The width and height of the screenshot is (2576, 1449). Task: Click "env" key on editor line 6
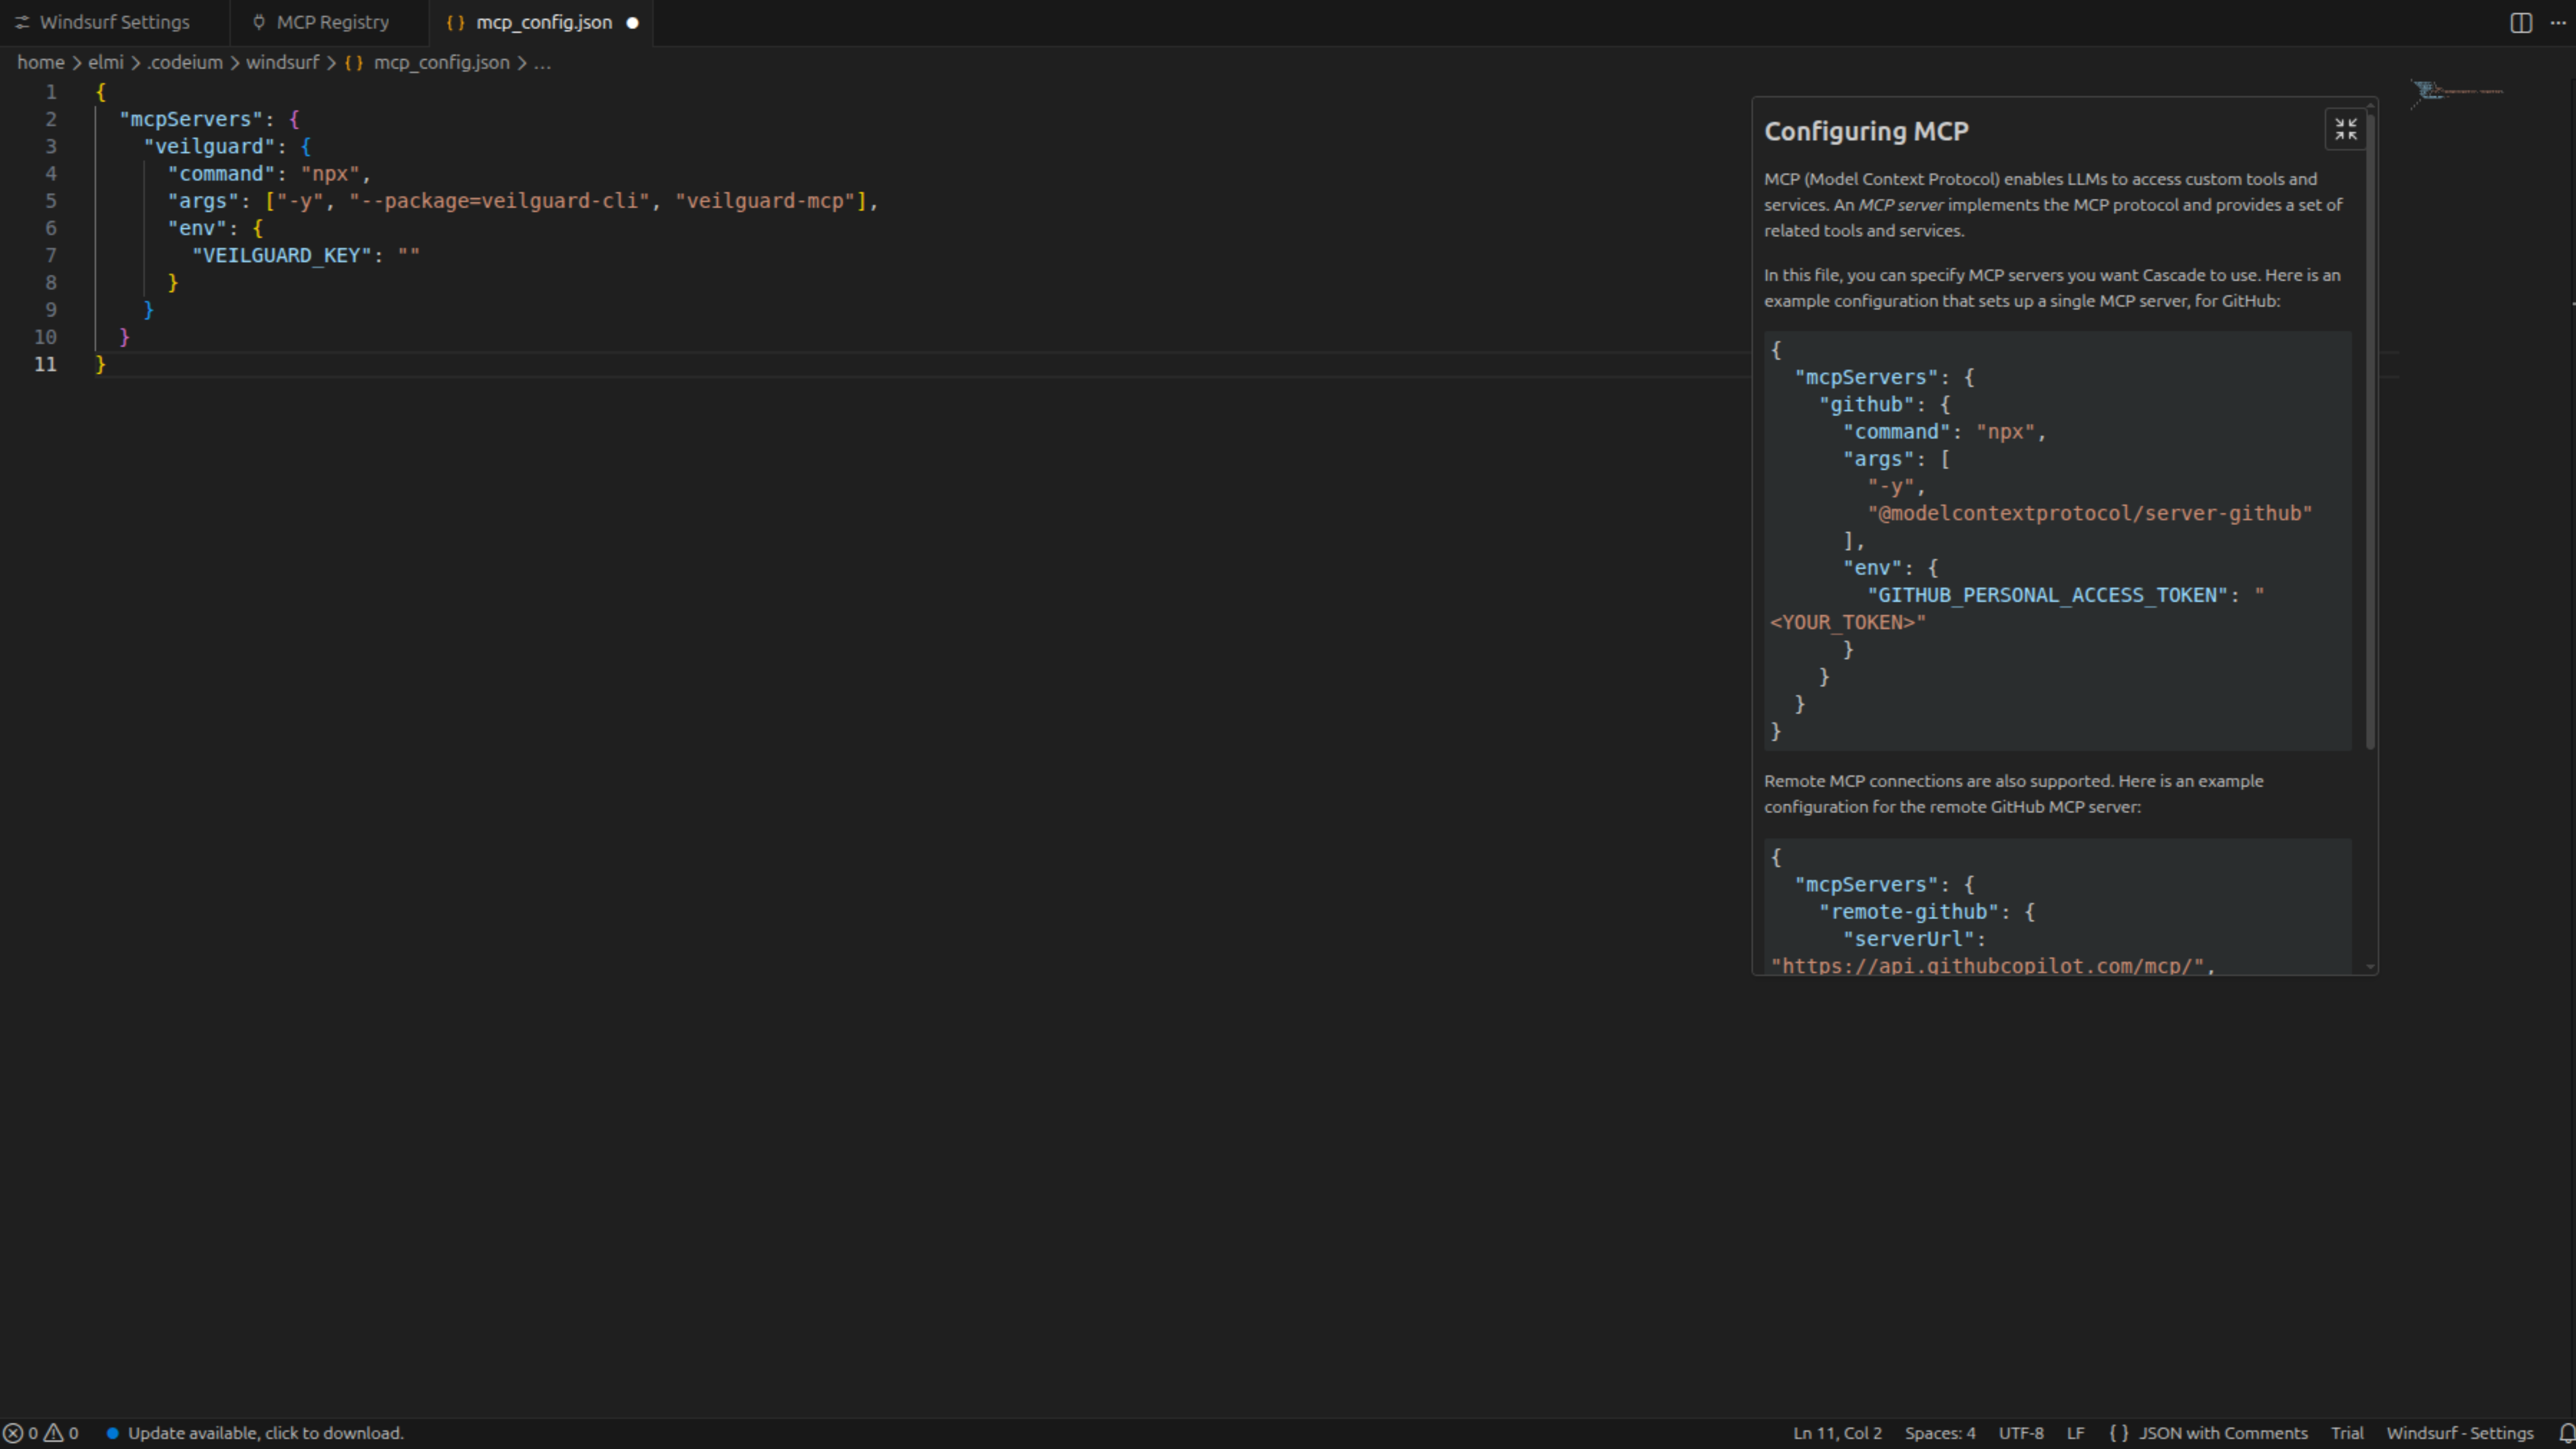pos(197,228)
